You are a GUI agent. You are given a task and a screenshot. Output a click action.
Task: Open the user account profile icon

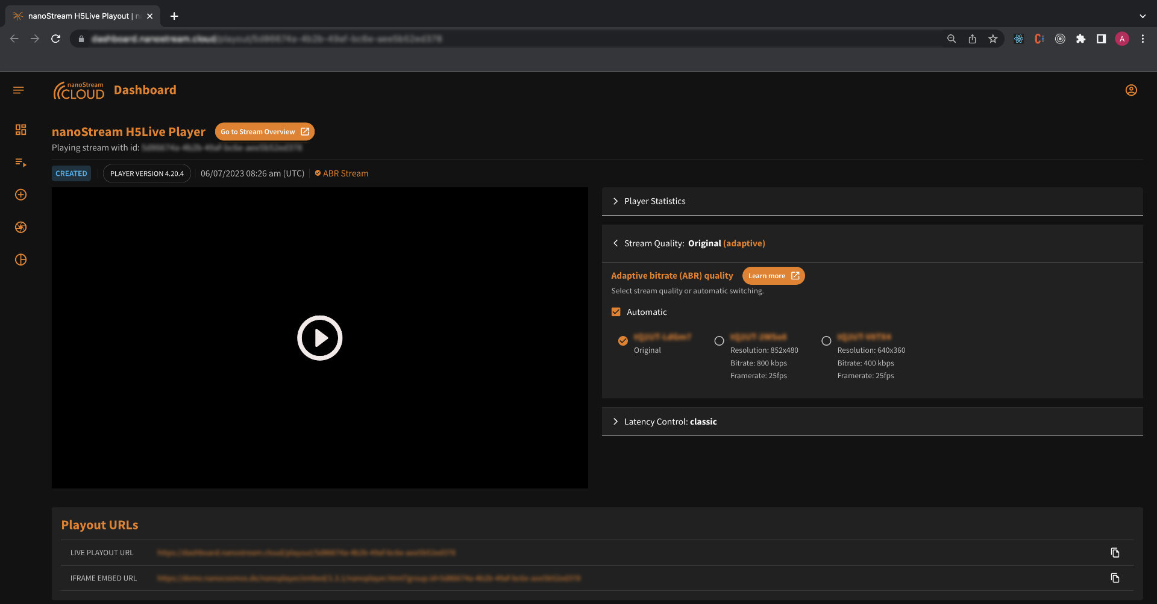(x=1131, y=90)
